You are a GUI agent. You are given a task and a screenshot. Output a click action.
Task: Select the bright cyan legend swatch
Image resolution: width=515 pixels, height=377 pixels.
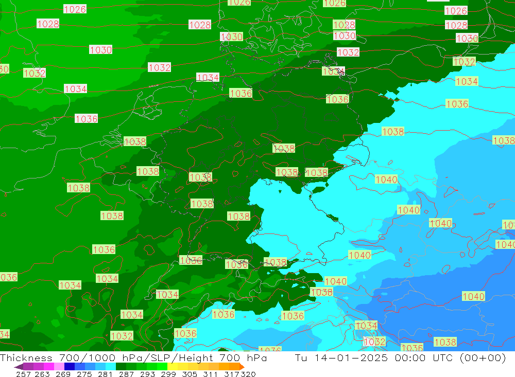pyautogui.click(x=111, y=367)
